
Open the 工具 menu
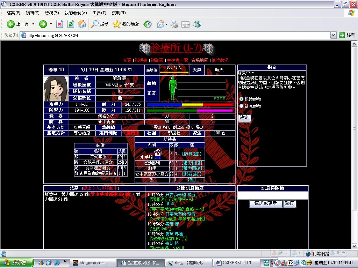[x=99, y=13]
